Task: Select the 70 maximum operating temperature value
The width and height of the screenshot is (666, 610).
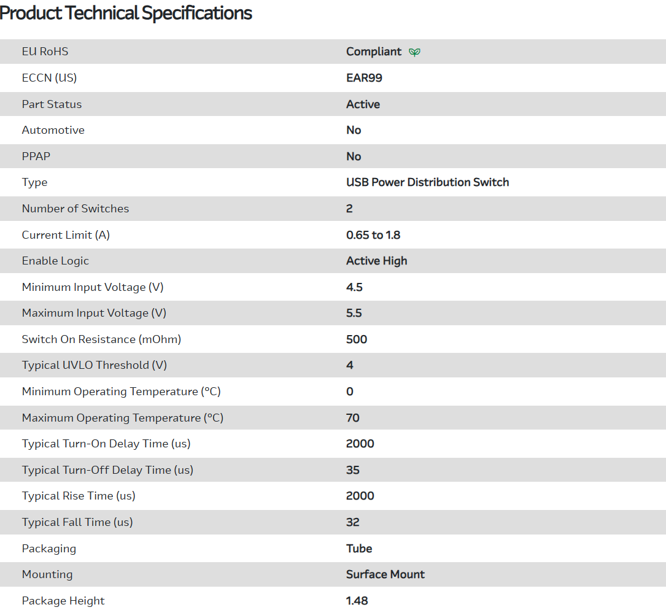Action: [x=352, y=418]
